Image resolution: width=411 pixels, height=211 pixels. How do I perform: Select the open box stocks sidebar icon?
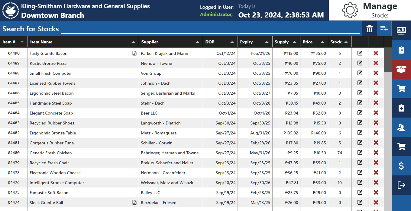click(401, 69)
